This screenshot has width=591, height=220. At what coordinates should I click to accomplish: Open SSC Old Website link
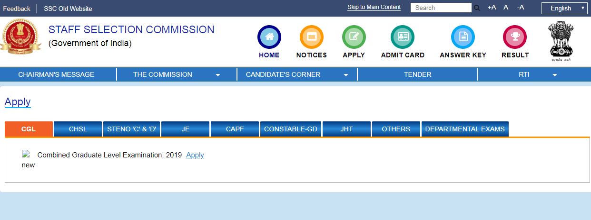(68, 9)
